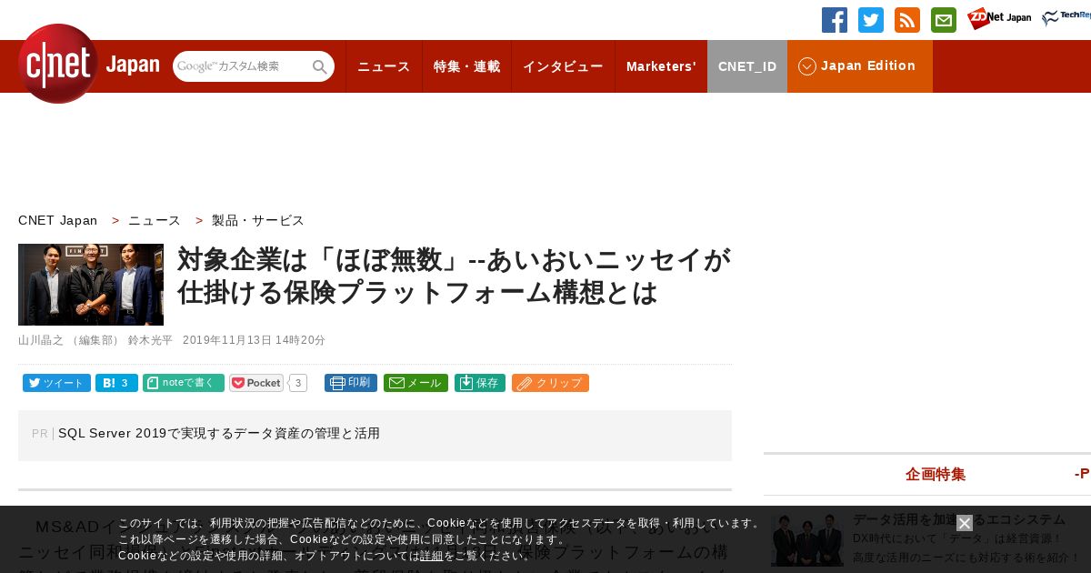
Task: Open the Twitter icon in the header
Action: click(x=871, y=20)
